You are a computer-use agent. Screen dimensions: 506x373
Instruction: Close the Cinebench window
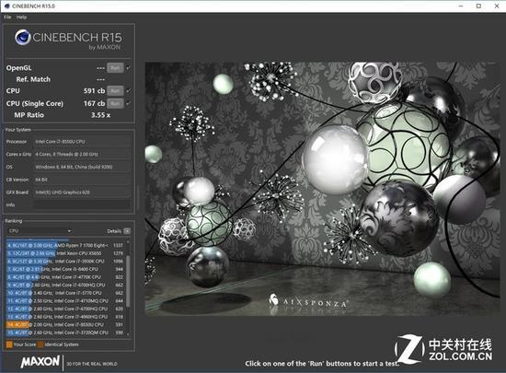497,6
